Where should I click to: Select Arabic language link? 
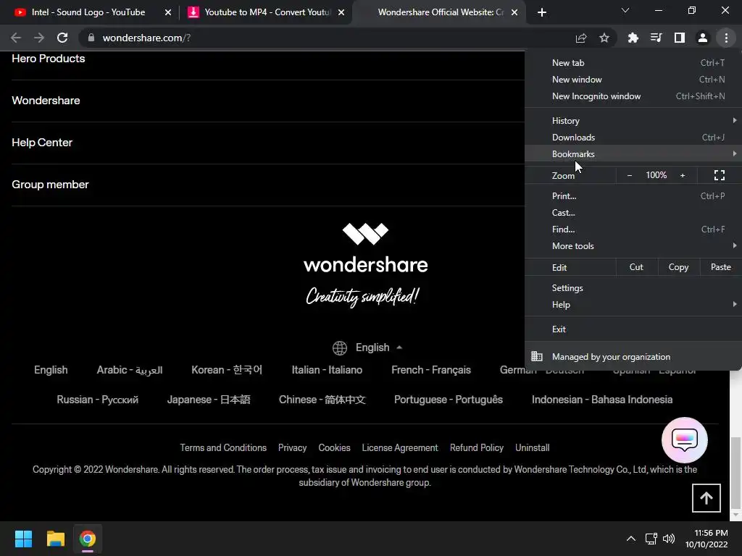pos(130,370)
